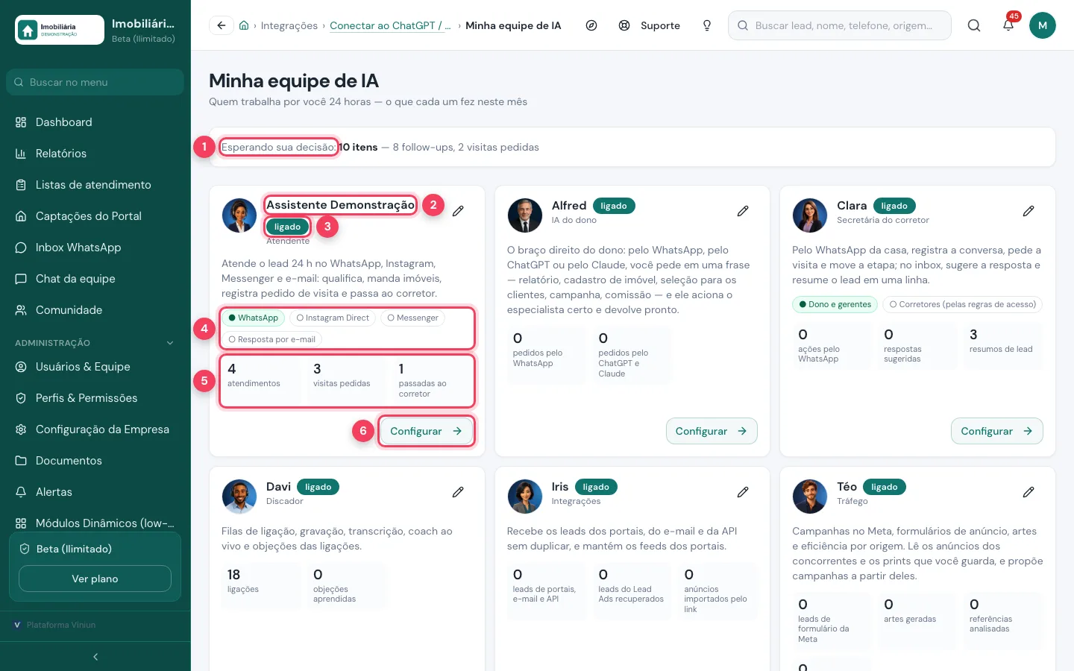Toggle the Instagram Direct channel chip

click(333, 318)
